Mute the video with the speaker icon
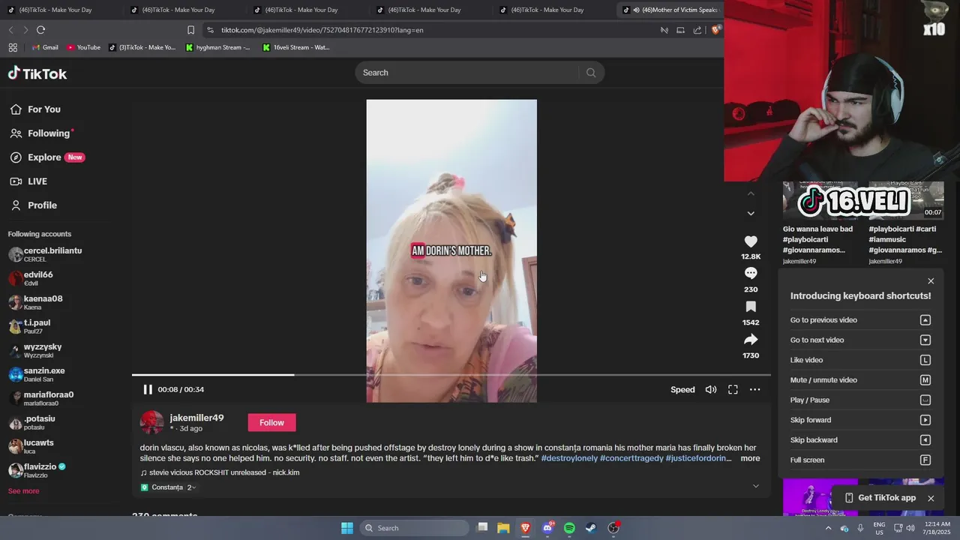960x540 pixels. pos(710,389)
